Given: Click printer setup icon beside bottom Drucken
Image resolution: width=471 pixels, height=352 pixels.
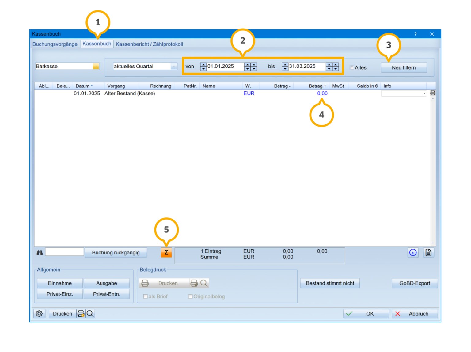Looking at the screenshot, I should pyautogui.click(x=81, y=314).
